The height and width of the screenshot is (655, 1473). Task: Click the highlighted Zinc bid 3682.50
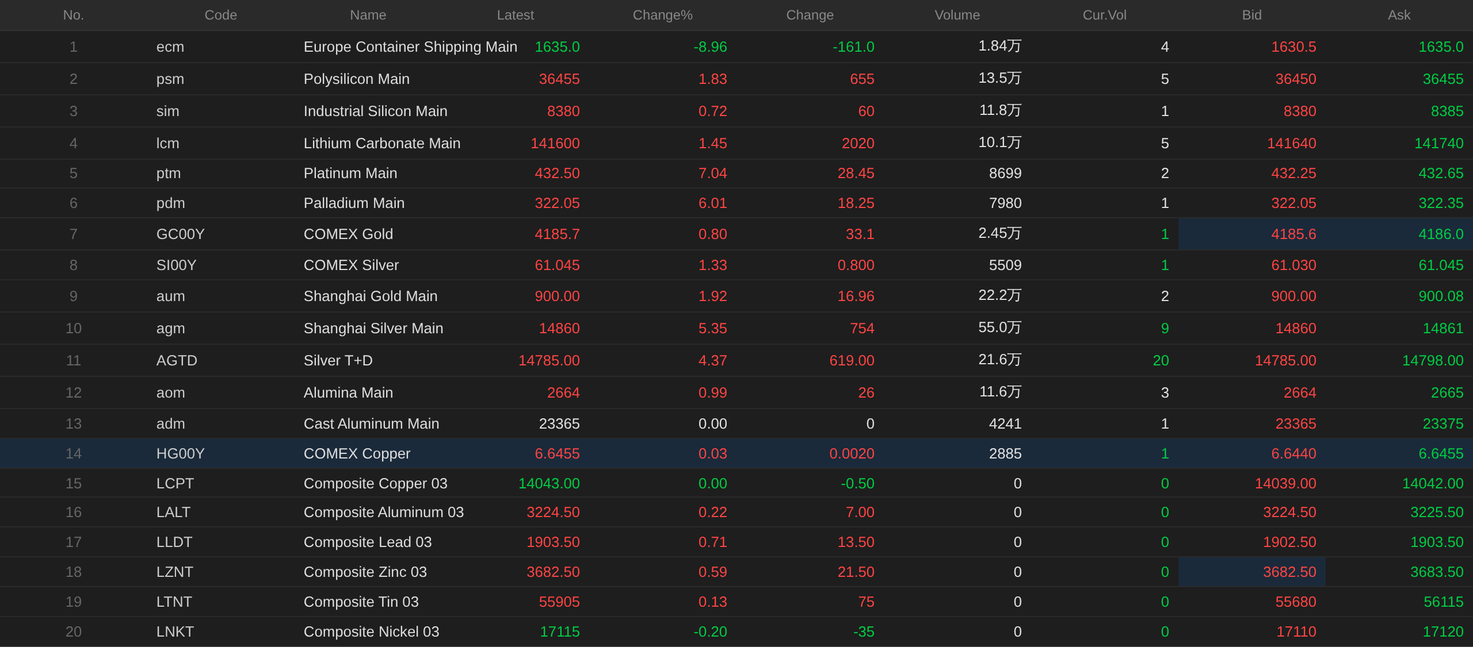tap(1289, 572)
